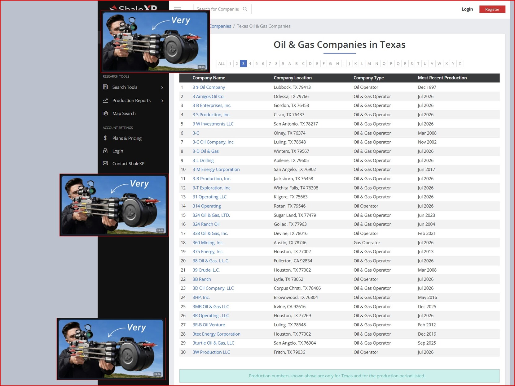The width and height of the screenshot is (515, 386).
Task: Open 3-T Exploration, Inc. link
Action: pyautogui.click(x=212, y=188)
